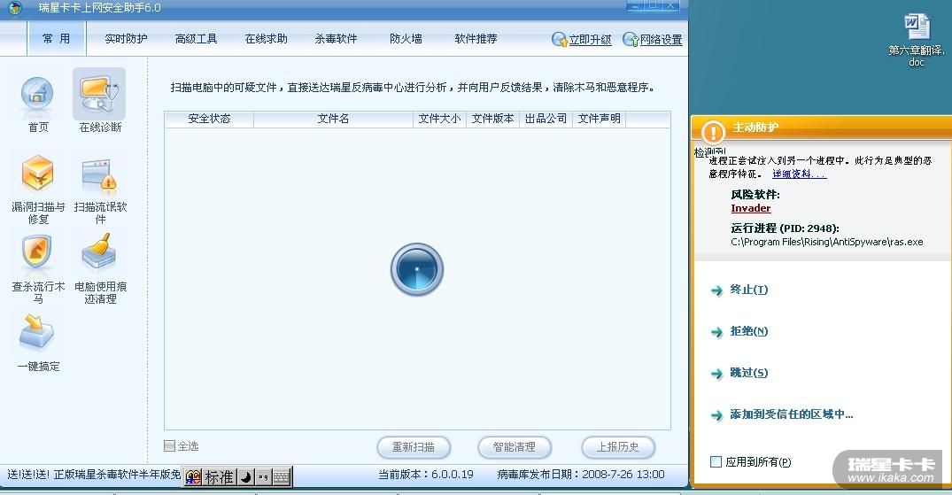Click the 瑞星卡卡 title bar logo icon
Screen dimensions: 952x495
tap(14, 8)
